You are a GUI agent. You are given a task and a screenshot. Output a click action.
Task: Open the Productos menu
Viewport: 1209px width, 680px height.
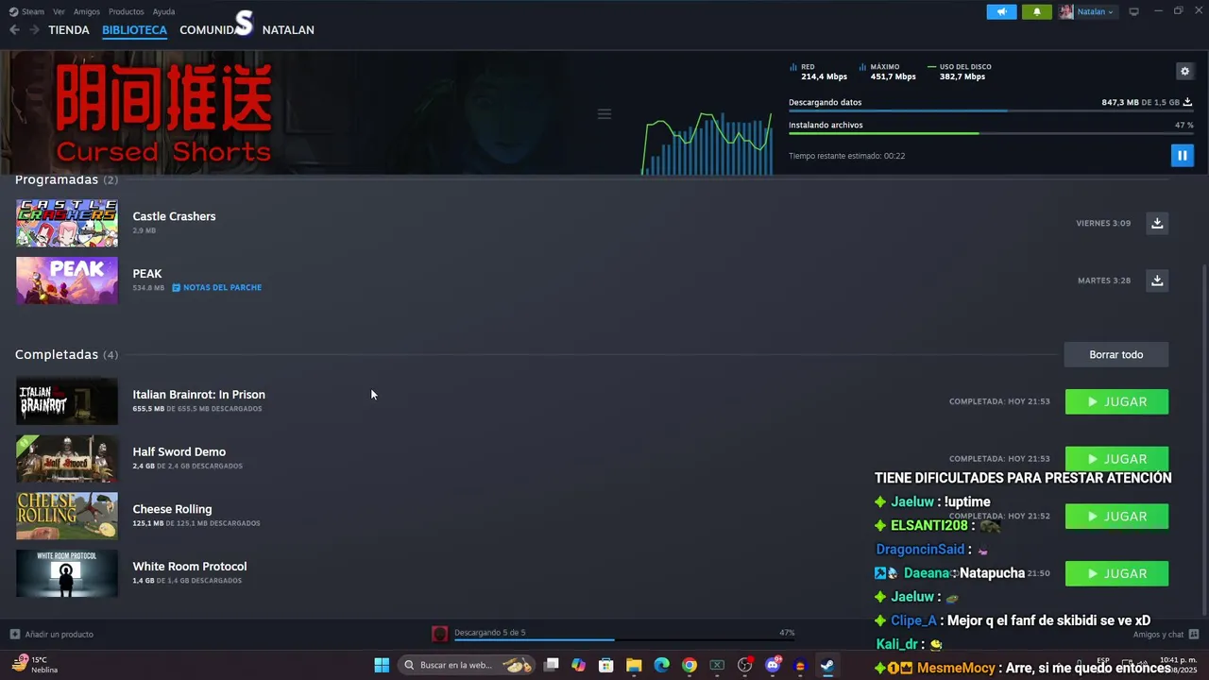coord(126,11)
